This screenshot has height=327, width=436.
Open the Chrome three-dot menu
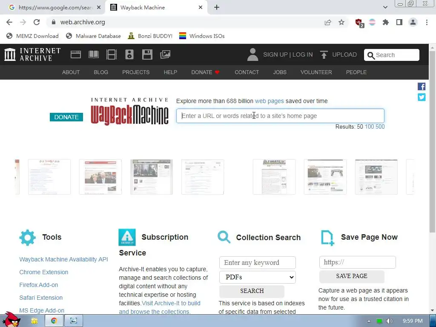pyautogui.click(x=427, y=22)
